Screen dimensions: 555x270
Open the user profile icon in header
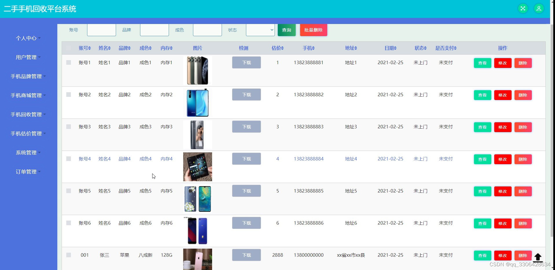539,9
